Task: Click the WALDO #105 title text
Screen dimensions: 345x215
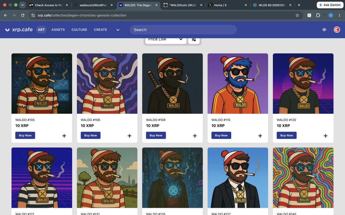Action: coord(25,120)
